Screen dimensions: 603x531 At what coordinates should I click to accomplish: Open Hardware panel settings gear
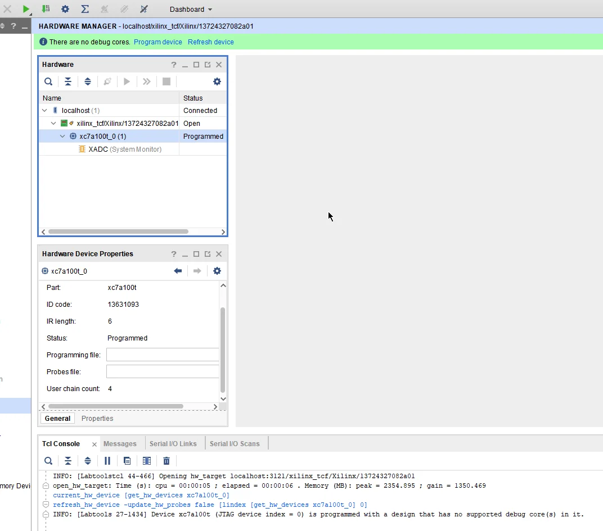coord(217,81)
